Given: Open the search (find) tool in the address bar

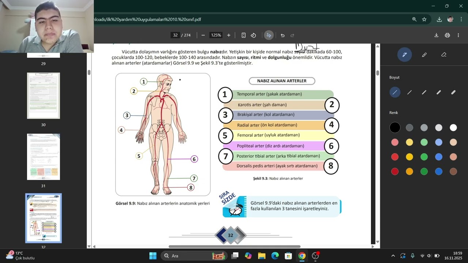Looking at the screenshot, I should pyautogui.click(x=414, y=19).
